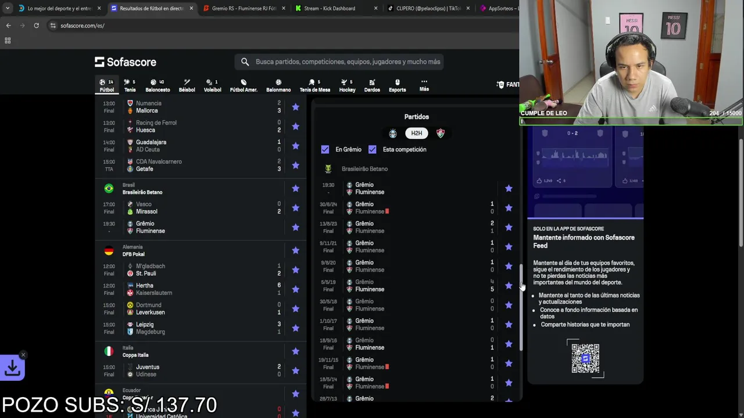Uncheck the Esta competición filter

click(372, 149)
